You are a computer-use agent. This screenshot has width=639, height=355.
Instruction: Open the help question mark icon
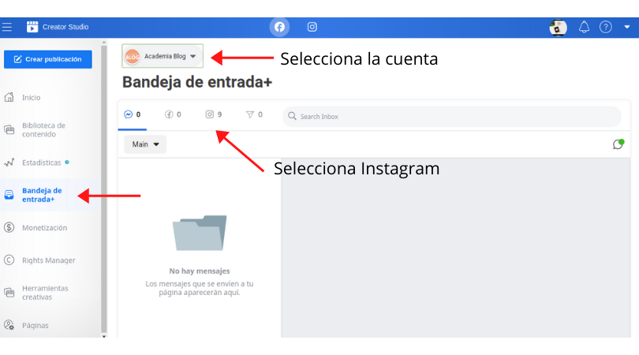coord(606,27)
